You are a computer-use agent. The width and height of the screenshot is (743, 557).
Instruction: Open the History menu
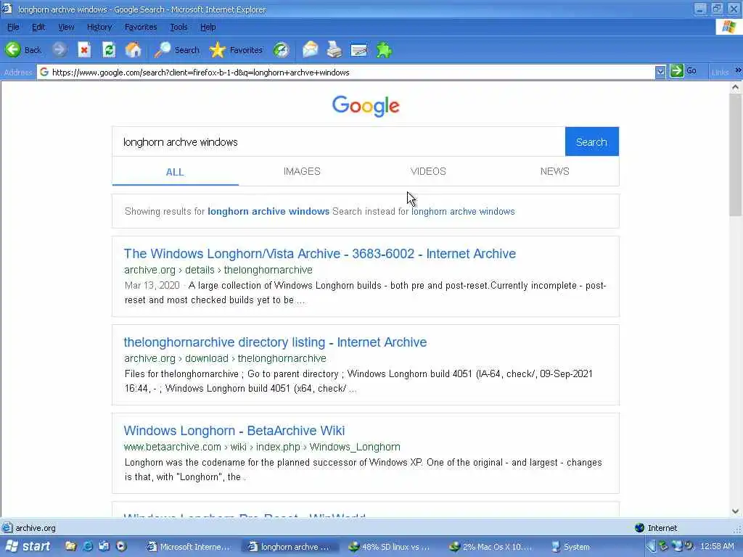(x=99, y=27)
